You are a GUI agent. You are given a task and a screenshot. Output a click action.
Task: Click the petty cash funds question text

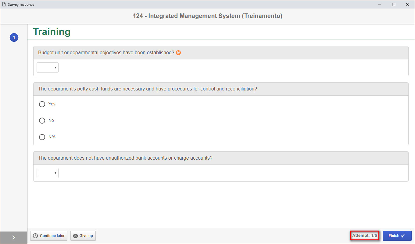click(148, 89)
